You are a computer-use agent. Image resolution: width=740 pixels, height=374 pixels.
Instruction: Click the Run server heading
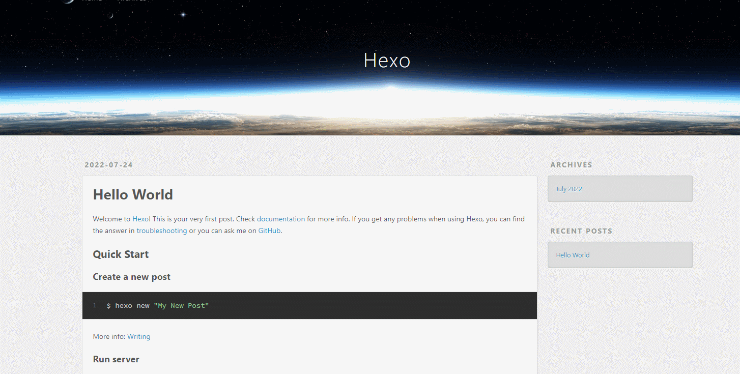[116, 359]
